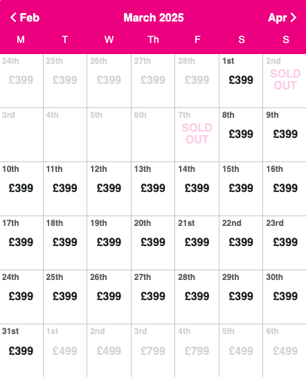306x377 pixels.
Task: Click April 3rd priced £799
Action: point(153,351)
